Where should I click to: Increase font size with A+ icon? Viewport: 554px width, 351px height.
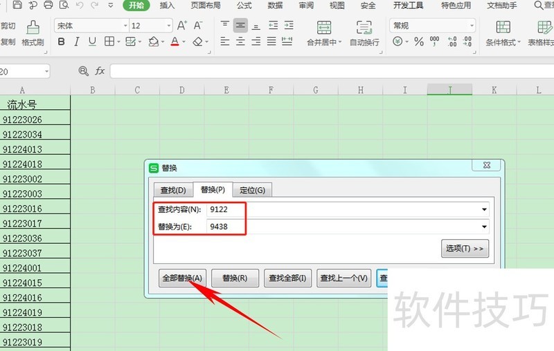click(182, 26)
